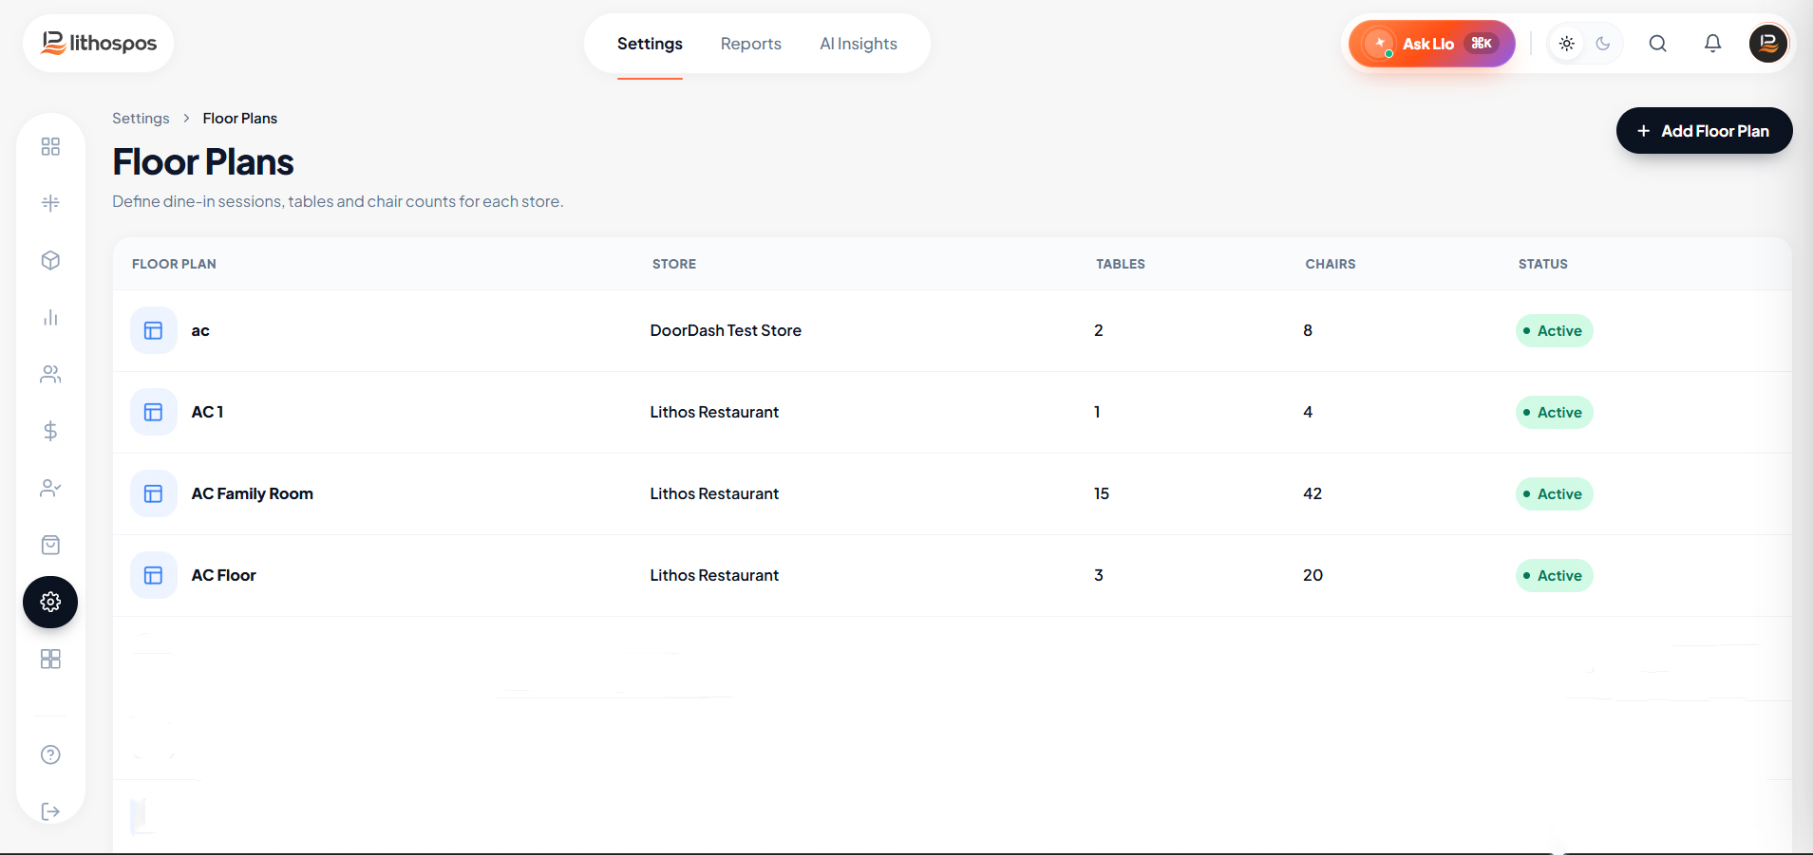Select the Settings tab

click(650, 44)
